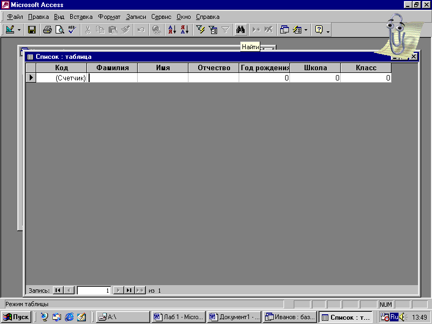The height and width of the screenshot is (324, 432).
Task: Click the Ru language indicator in tray
Action: point(394,317)
